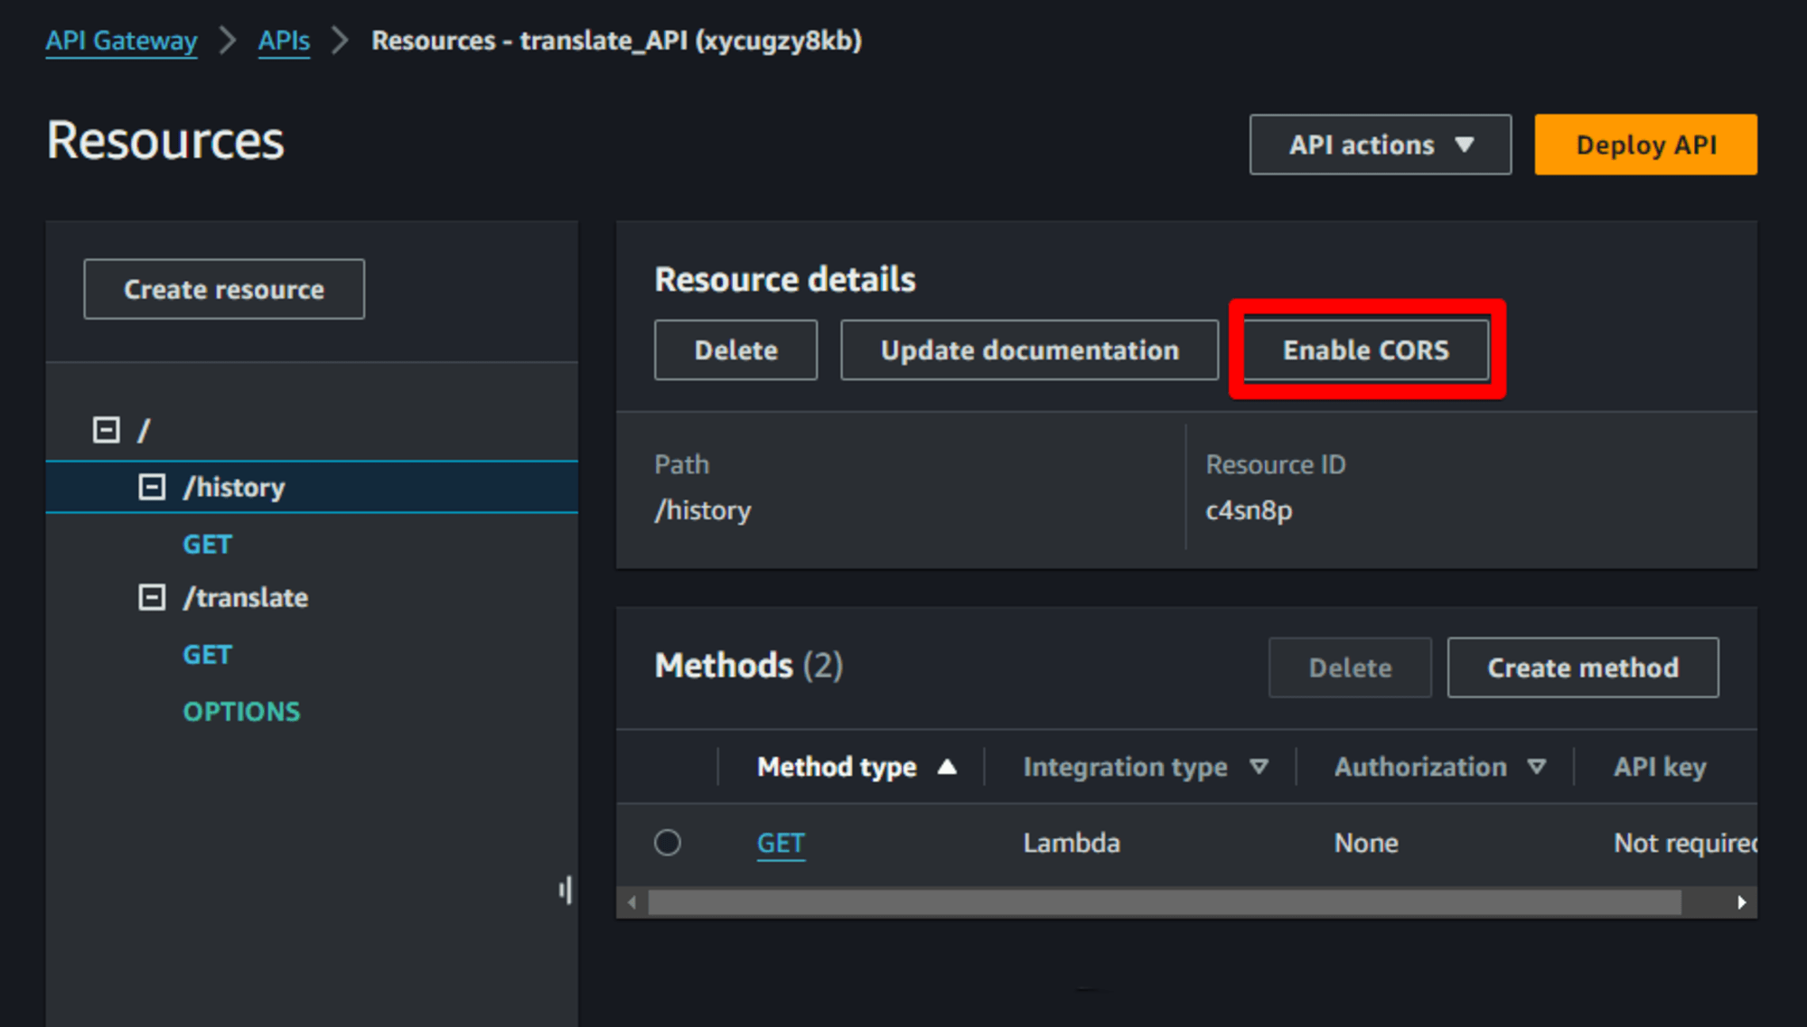Collapse the /translate tree node
The width and height of the screenshot is (1807, 1027).
(152, 597)
